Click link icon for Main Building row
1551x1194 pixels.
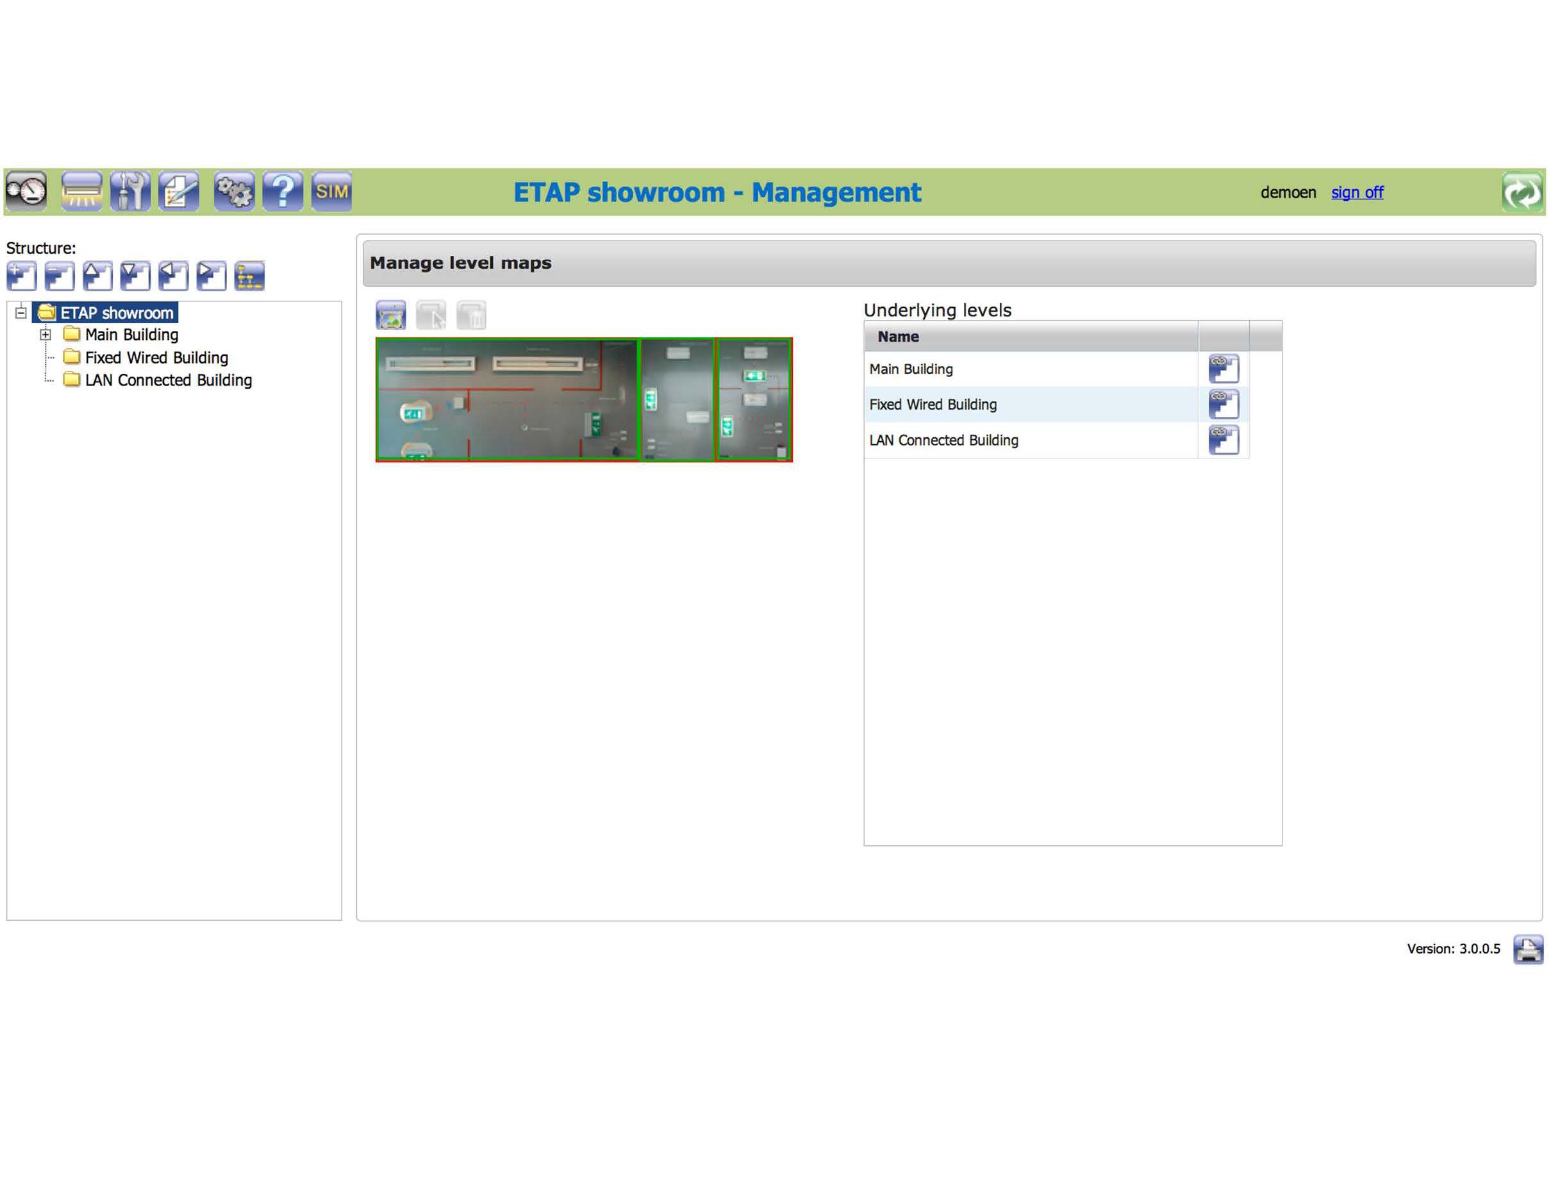tap(1223, 369)
